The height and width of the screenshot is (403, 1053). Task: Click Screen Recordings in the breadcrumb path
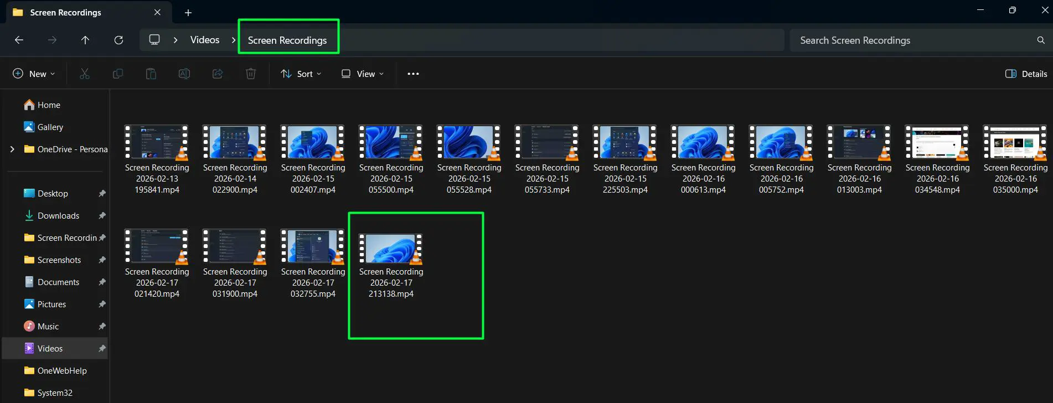point(287,40)
